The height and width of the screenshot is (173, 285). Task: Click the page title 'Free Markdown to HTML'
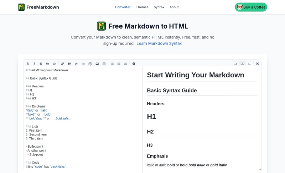click(148, 26)
